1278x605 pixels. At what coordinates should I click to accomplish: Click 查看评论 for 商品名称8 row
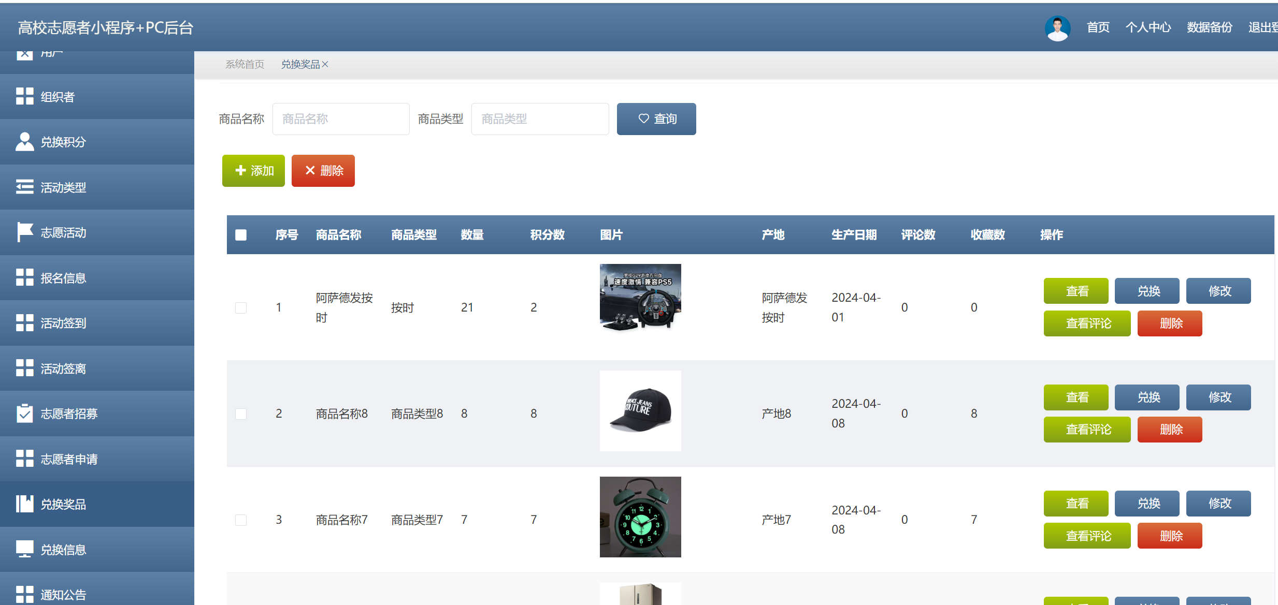click(x=1087, y=430)
